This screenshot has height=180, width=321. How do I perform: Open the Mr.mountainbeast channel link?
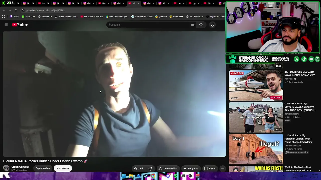pos(293,146)
